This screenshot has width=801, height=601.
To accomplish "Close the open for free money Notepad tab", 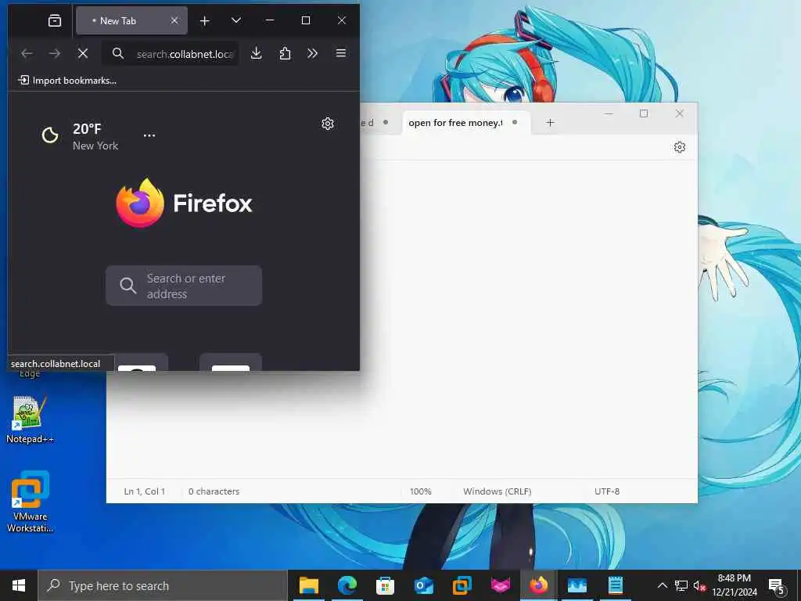I will (x=515, y=122).
